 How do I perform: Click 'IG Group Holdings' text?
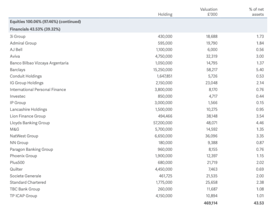click(27, 83)
